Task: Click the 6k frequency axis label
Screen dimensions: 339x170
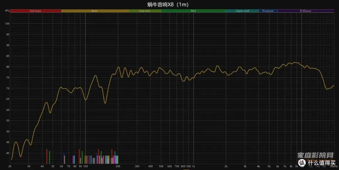Action: 278,166
